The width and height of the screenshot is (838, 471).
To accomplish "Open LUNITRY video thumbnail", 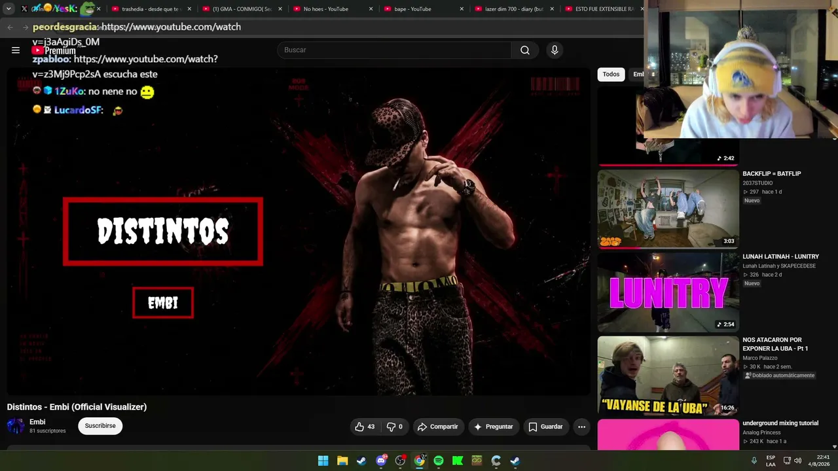I will (668, 292).
